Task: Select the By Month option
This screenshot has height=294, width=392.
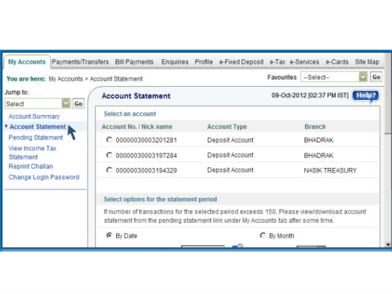Action: (263, 236)
